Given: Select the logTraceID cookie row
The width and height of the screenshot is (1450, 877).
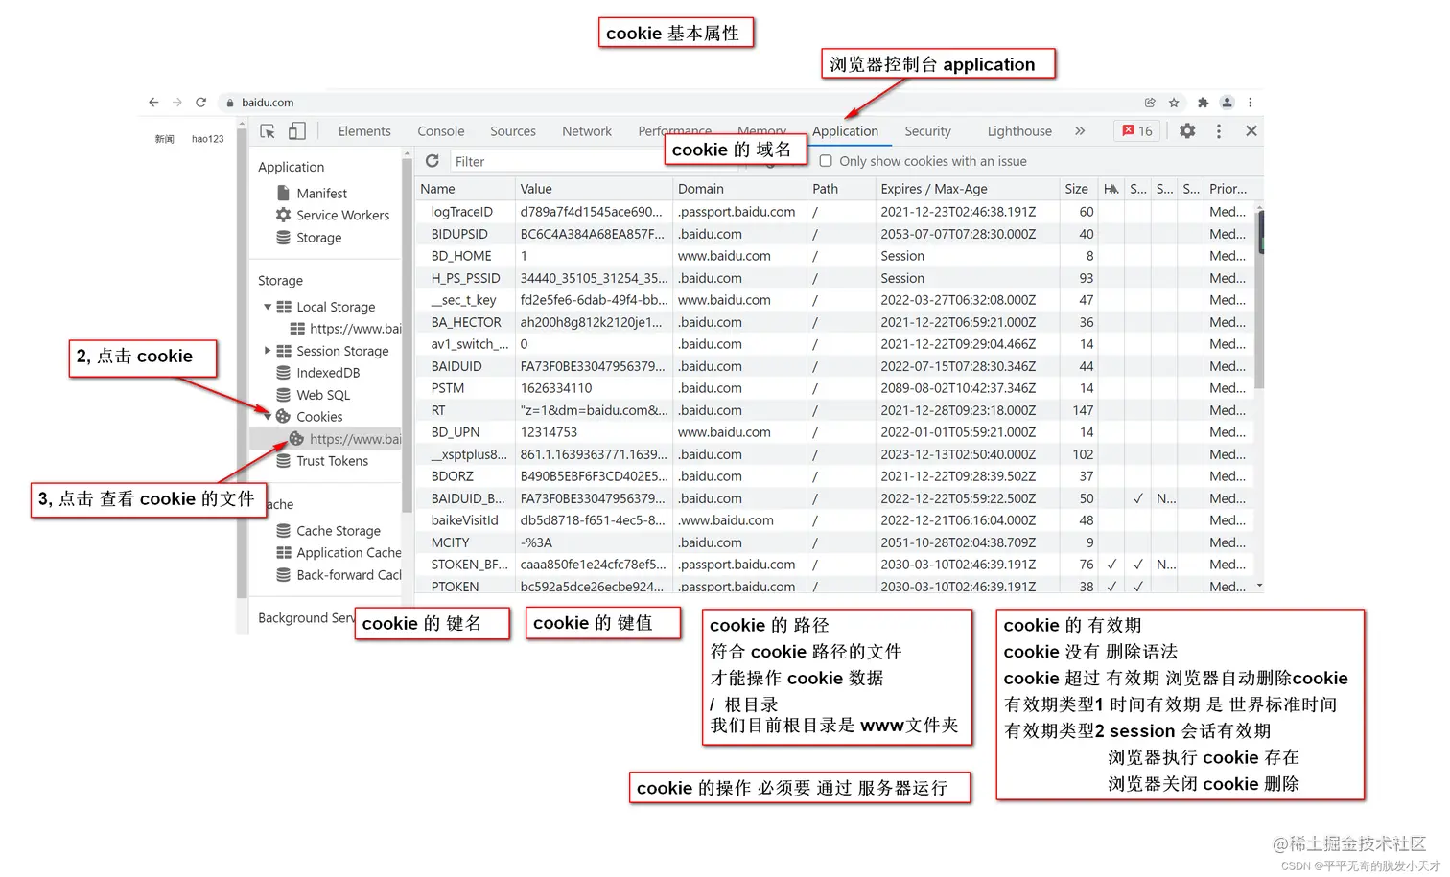Looking at the screenshot, I should (x=836, y=212).
